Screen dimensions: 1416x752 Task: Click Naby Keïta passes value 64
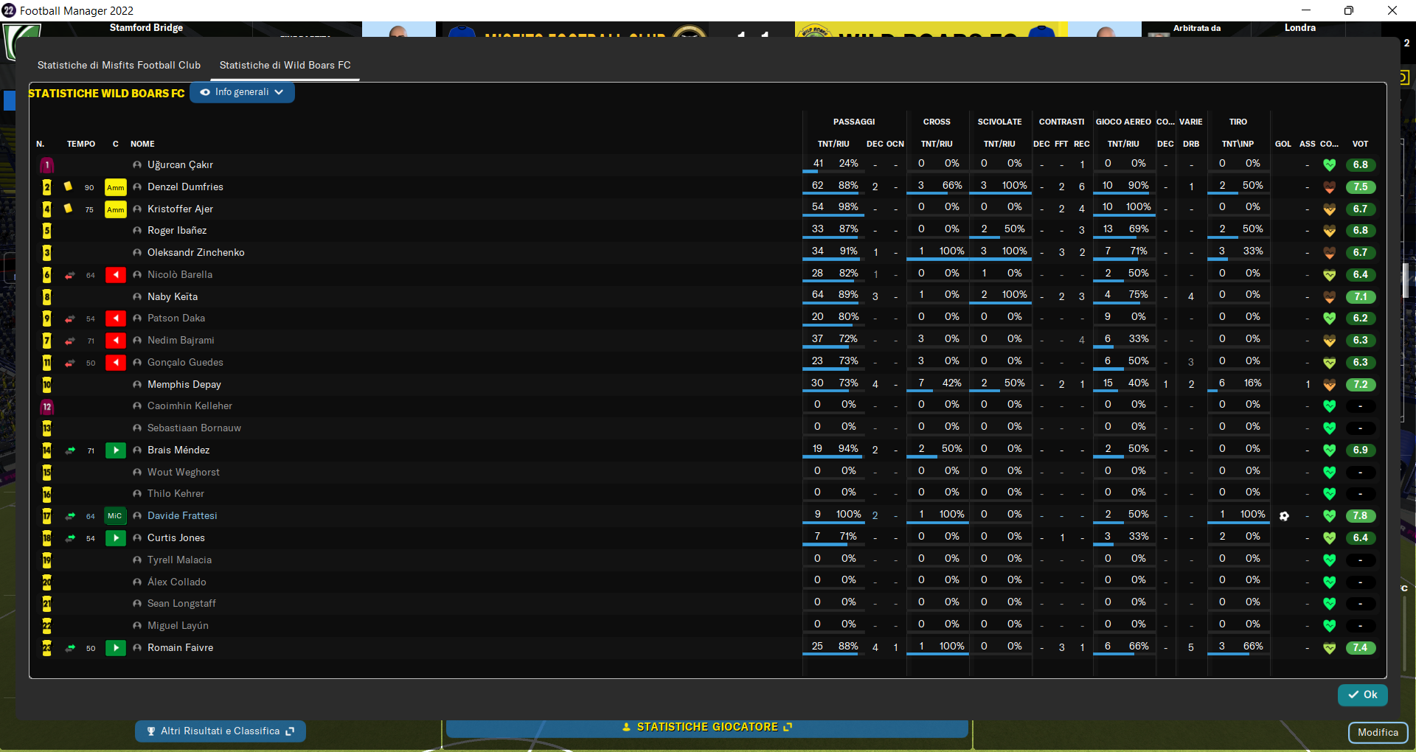[x=818, y=295]
